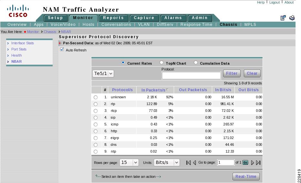Click the Protocol filter text field

[x=191, y=75]
